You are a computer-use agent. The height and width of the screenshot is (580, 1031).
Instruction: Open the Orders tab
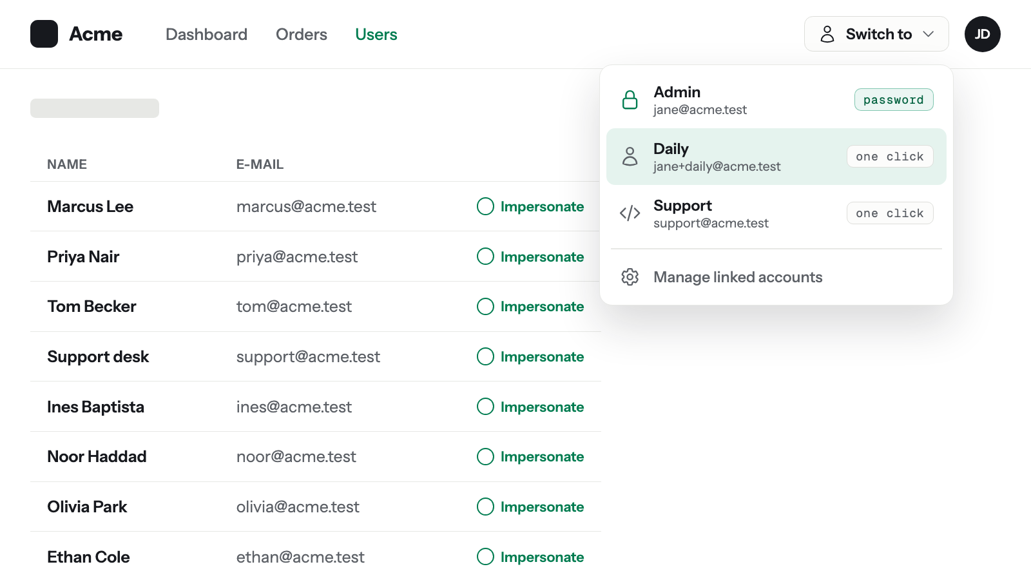pyautogui.click(x=302, y=34)
